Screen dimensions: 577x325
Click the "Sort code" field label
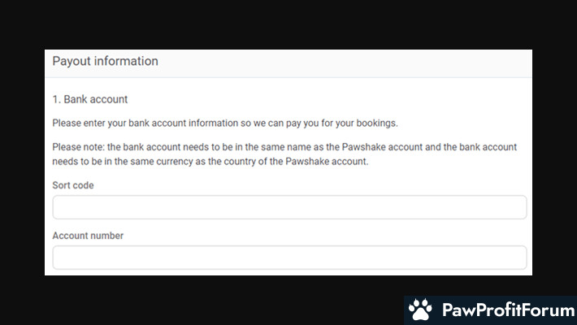(x=73, y=186)
